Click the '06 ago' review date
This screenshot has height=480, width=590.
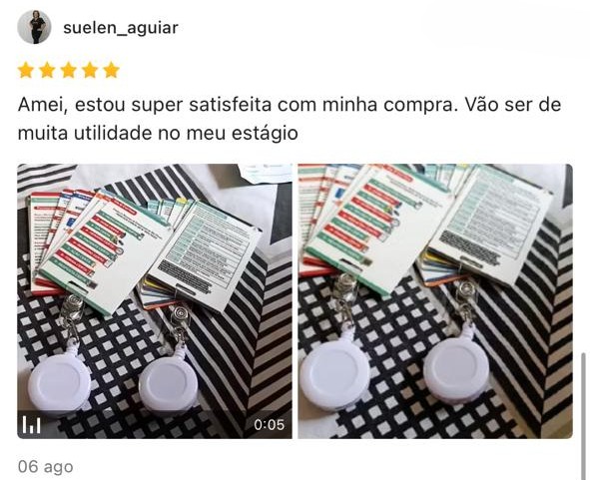click(x=46, y=467)
